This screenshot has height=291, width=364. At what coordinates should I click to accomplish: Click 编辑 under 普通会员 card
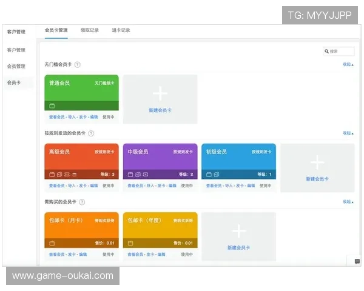pos(94,117)
